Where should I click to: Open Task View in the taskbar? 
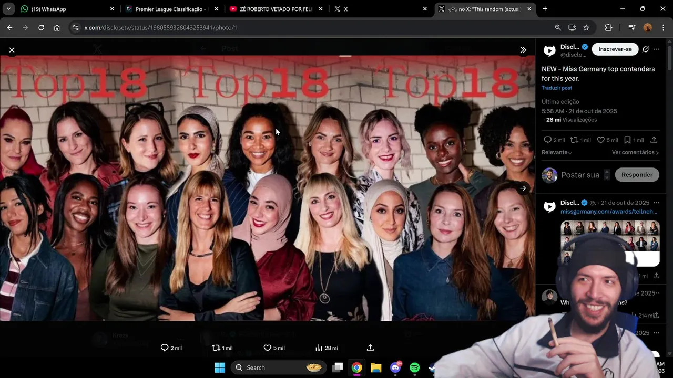(x=338, y=367)
